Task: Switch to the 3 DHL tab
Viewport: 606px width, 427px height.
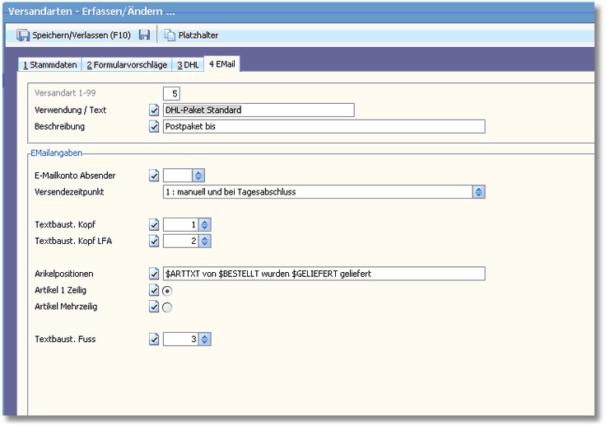Action: point(188,64)
